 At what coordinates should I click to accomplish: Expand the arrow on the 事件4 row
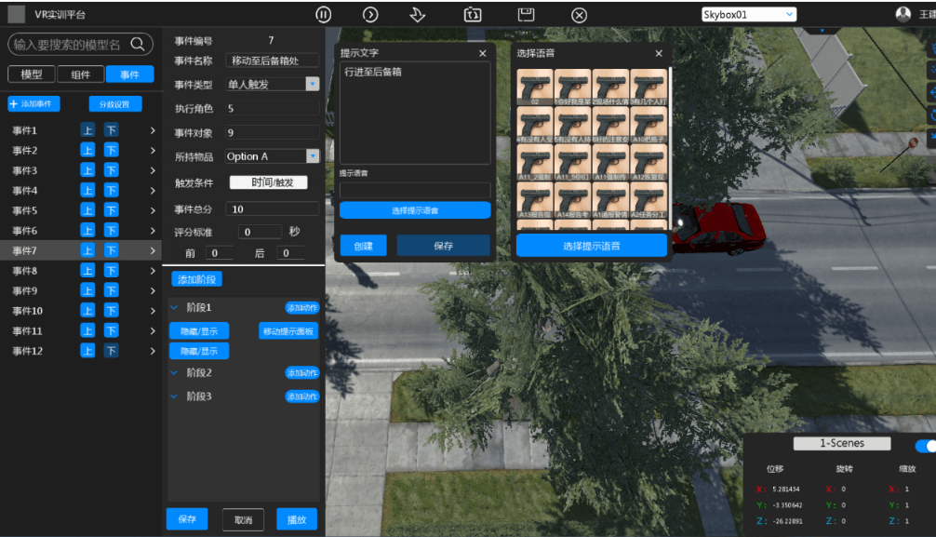pyautogui.click(x=153, y=191)
